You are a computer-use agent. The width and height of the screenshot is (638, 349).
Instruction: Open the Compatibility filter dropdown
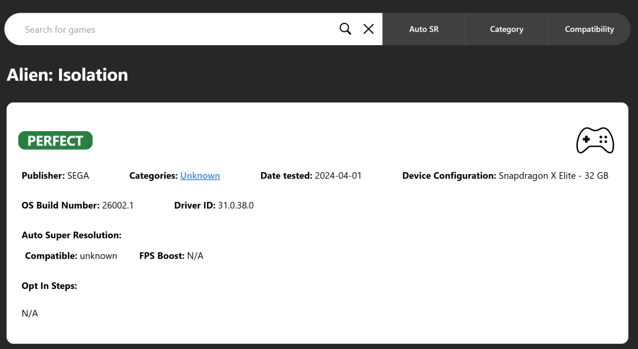click(x=589, y=29)
